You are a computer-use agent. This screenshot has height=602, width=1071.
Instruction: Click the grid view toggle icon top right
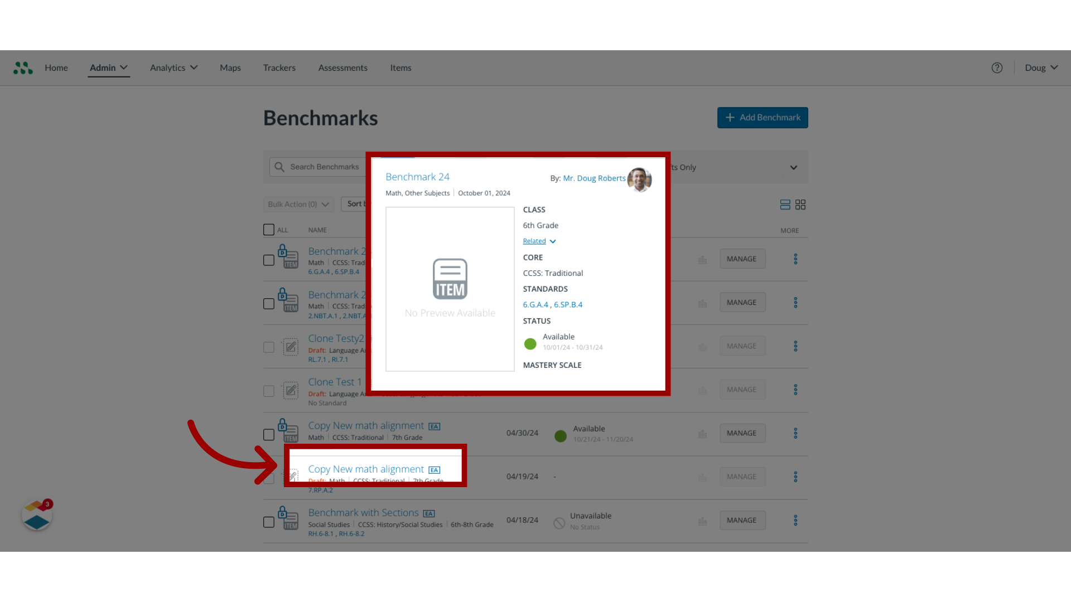tap(800, 205)
